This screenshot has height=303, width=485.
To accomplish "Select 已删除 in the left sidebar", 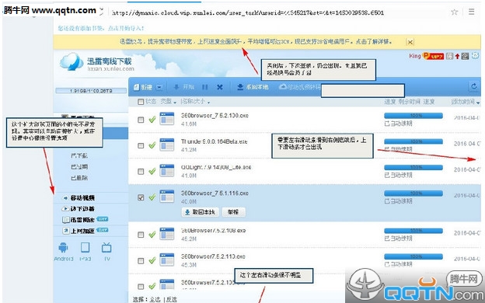I will click(x=79, y=178).
